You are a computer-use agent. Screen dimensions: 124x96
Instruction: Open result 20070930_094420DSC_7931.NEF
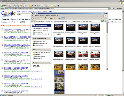16,60
